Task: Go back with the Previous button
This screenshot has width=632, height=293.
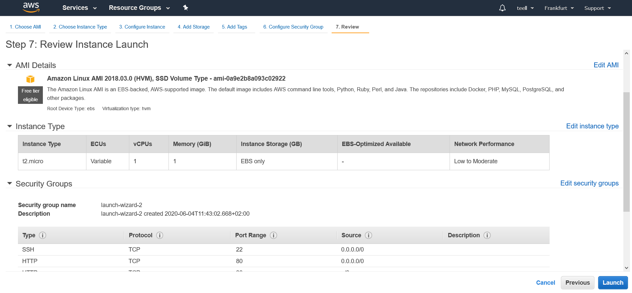Action: pos(578,283)
